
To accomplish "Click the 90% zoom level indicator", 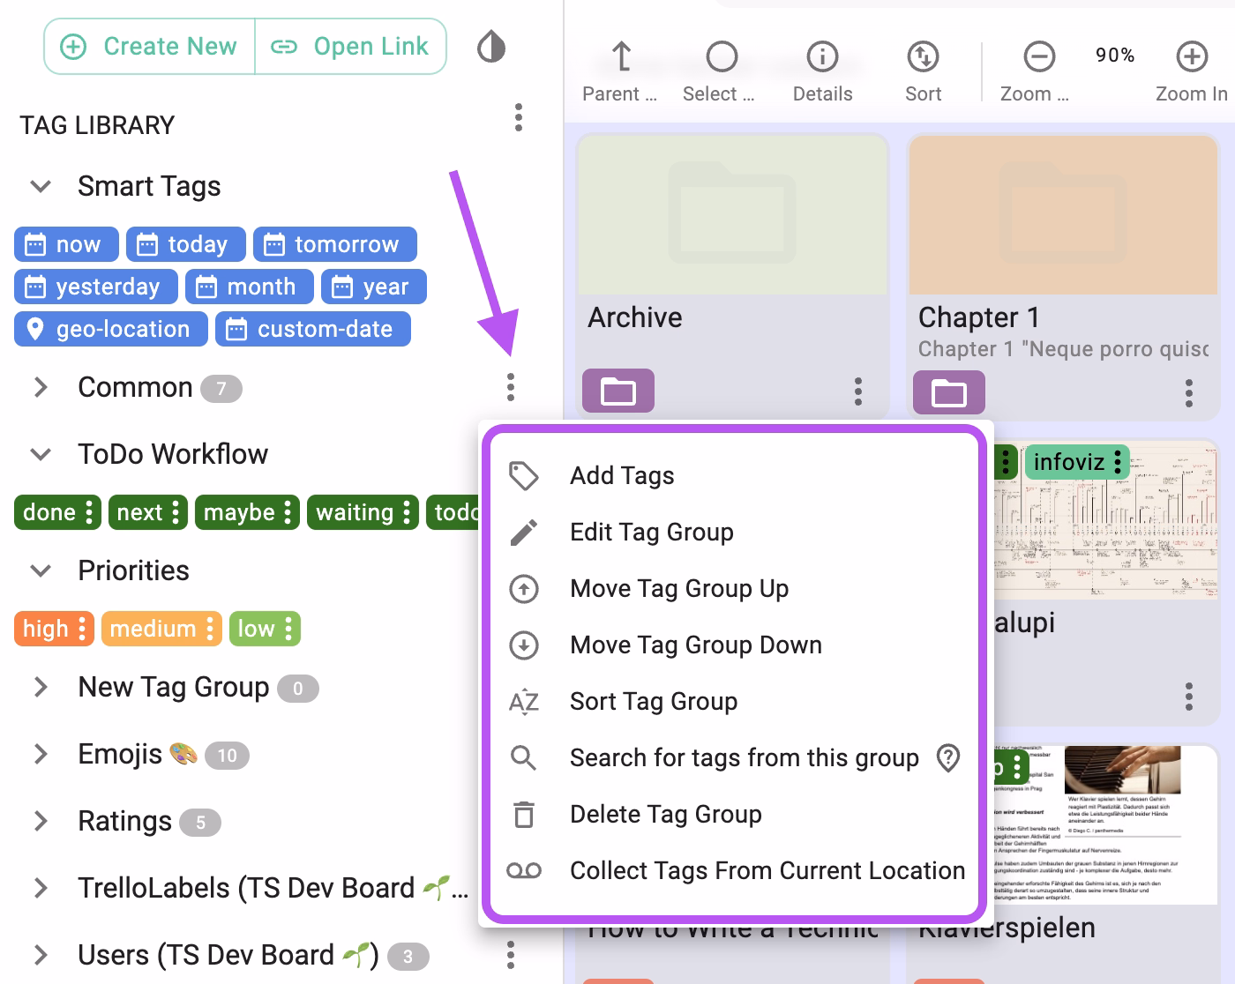I will pos(1114,56).
